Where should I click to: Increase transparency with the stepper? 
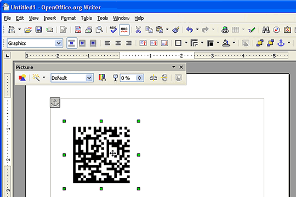click(140, 77)
